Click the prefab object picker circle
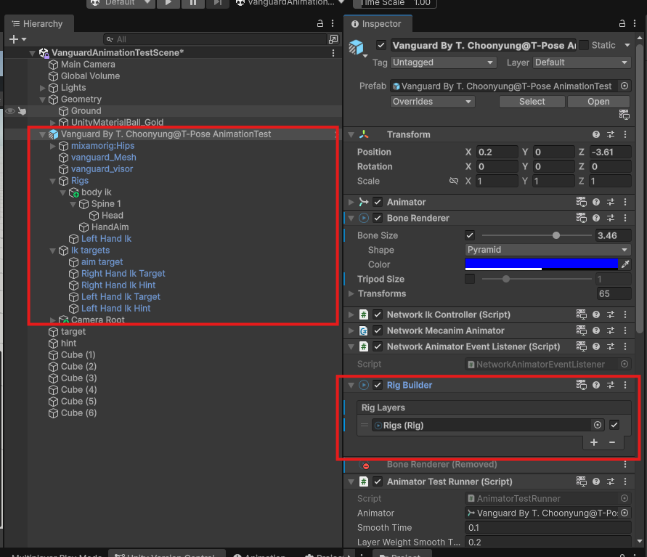The height and width of the screenshot is (557, 647). (x=624, y=86)
